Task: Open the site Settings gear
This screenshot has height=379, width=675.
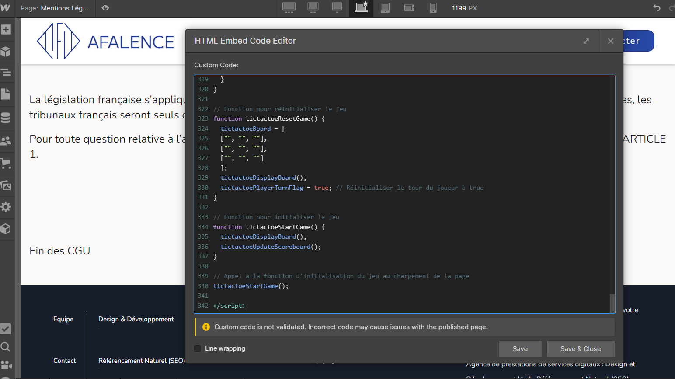Action: pyautogui.click(x=6, y=207)
